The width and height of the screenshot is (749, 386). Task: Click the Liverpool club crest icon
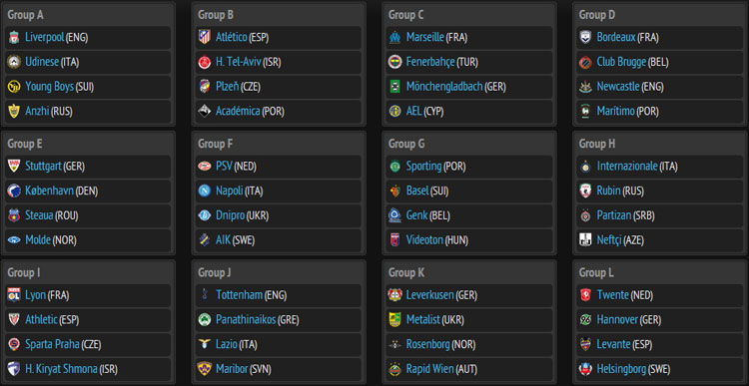click(x=14, y=37)
